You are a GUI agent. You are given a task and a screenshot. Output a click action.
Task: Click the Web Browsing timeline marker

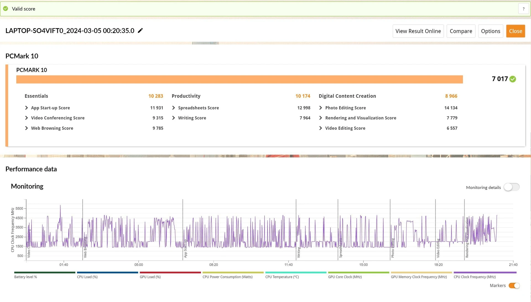(x=85, y=247)
